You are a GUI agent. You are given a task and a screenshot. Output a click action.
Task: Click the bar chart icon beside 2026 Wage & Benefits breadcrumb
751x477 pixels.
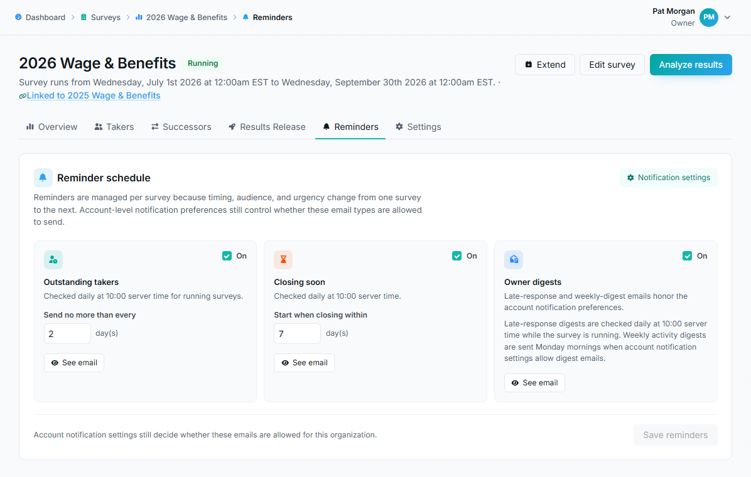(x=139, y=17)
